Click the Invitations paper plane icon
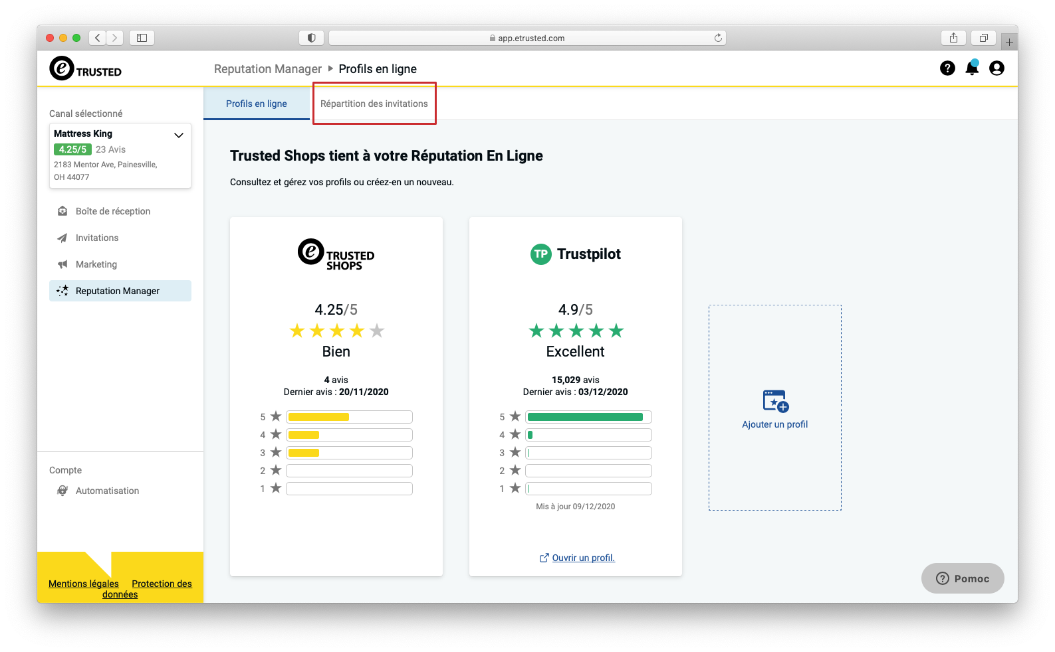Image resolution: width=1055 pixels, height=652 pixels. pos(62,238)
